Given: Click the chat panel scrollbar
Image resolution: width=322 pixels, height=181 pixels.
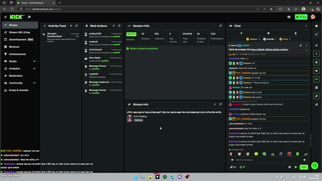Looking at the screenshot, I should click(311, 140).
